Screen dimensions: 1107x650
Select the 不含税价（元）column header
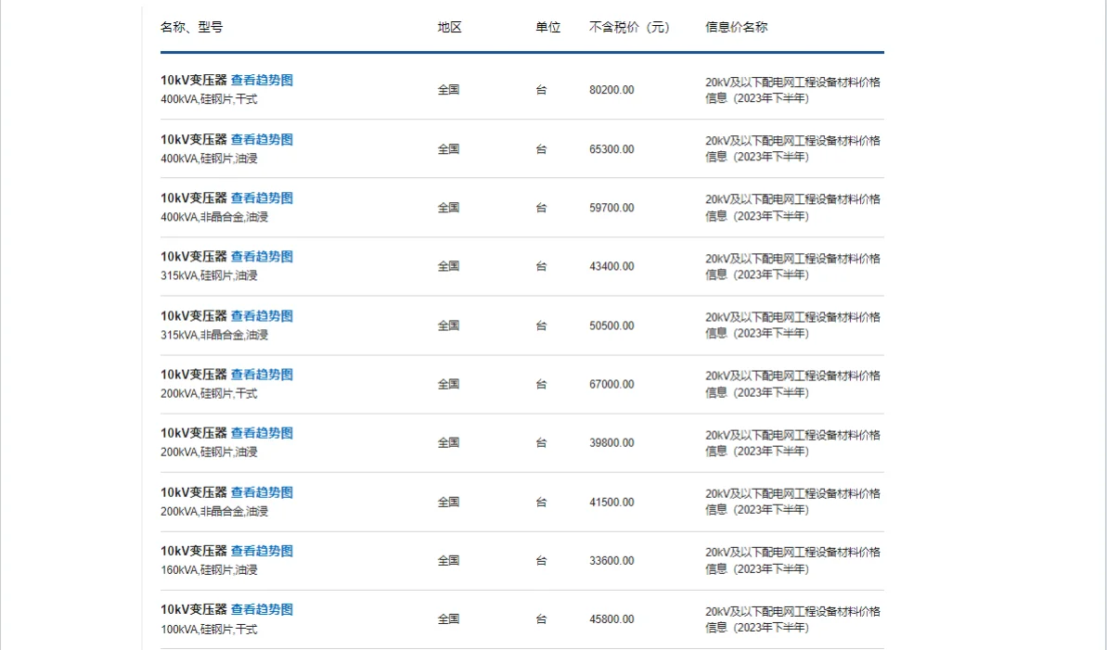[x=631, y=27]
